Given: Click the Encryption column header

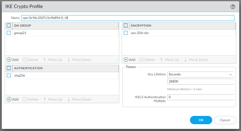Looking at the screenshot, I should [x=141, y=26].
